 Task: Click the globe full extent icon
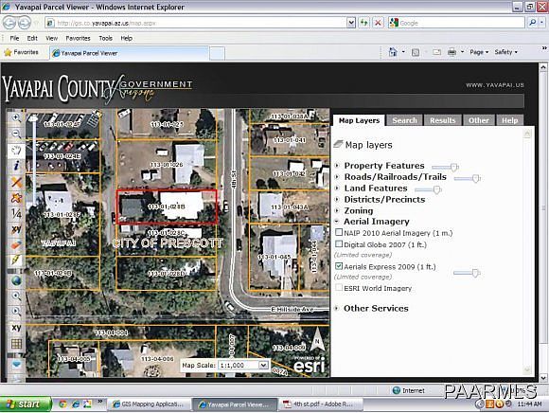[16, 280]
